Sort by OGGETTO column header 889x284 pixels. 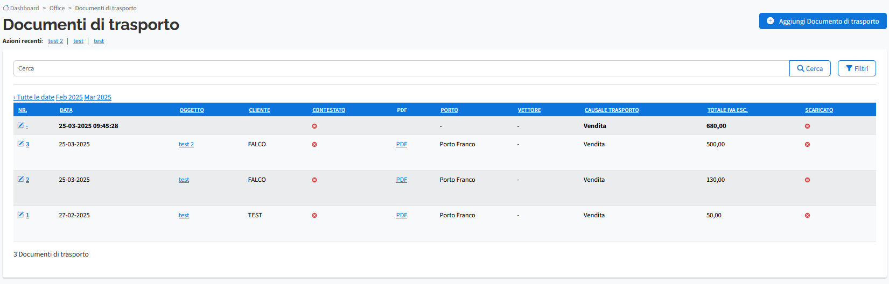(192, 110)
